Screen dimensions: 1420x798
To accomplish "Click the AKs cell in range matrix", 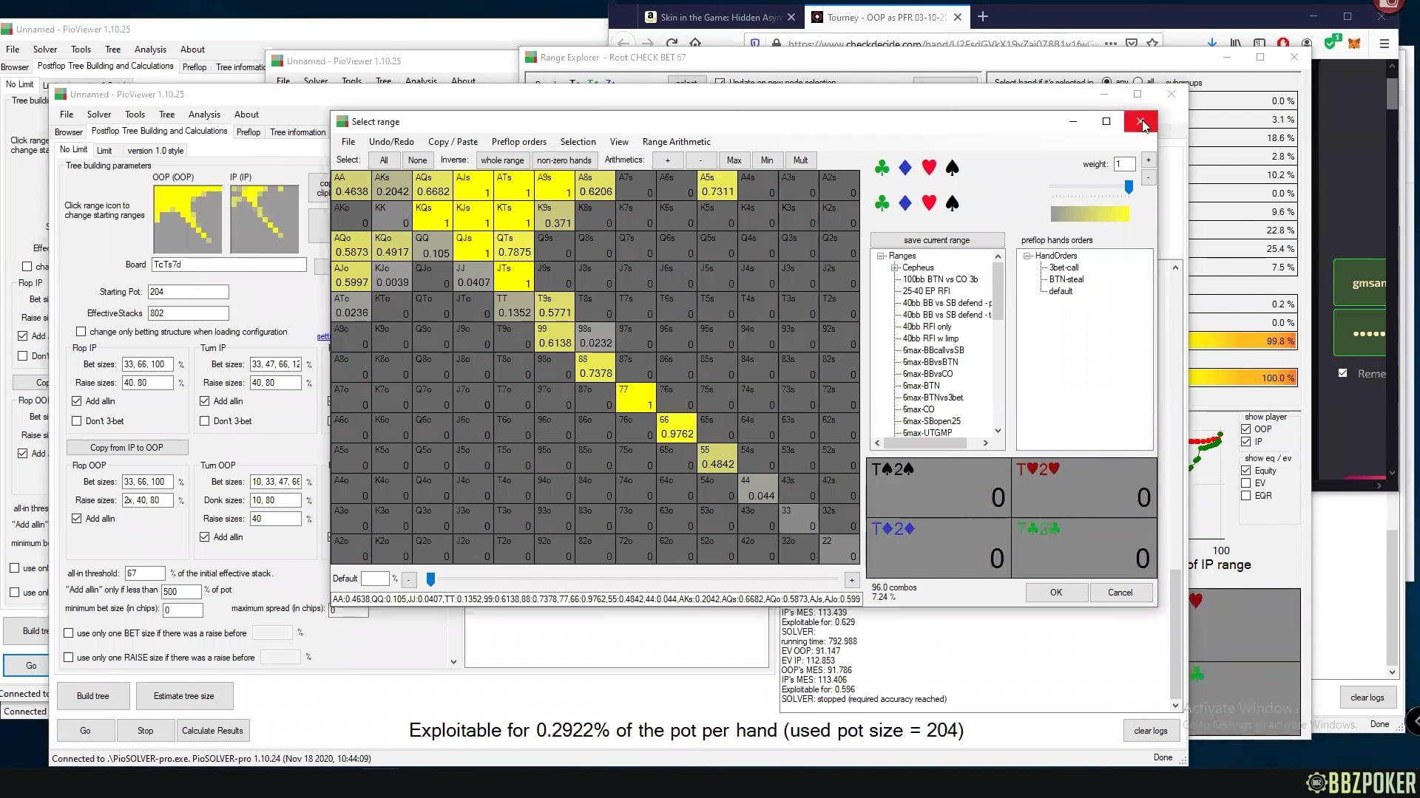I will pos(392,185).
